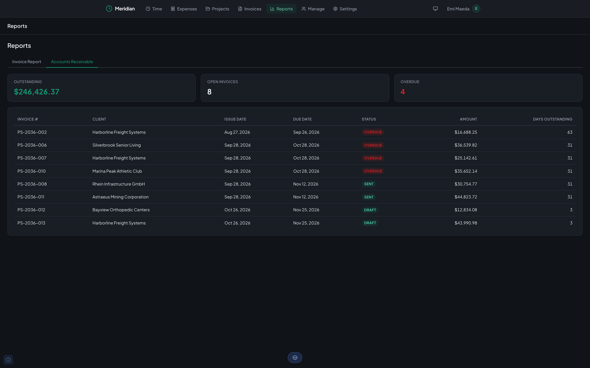Image resolution: width=590 pixels, height=368 pixels.
Task: Click the DRAFT badge for PS-2036-013
Action: click(370, 223)
